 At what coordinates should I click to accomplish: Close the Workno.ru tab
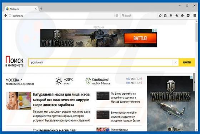point(36,9)
